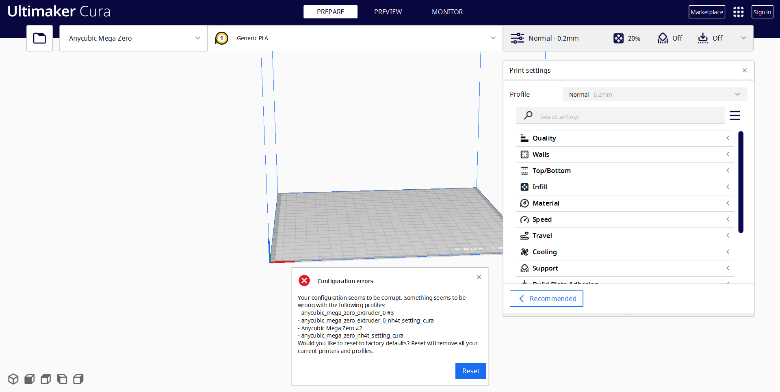Expand the Walls settings category
Image resolution: width=780 pixels, height=392 pixels.
pos(625,154)
